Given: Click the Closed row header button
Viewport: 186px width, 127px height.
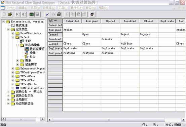Looking at the screenshot, I should tap(55, 44).
